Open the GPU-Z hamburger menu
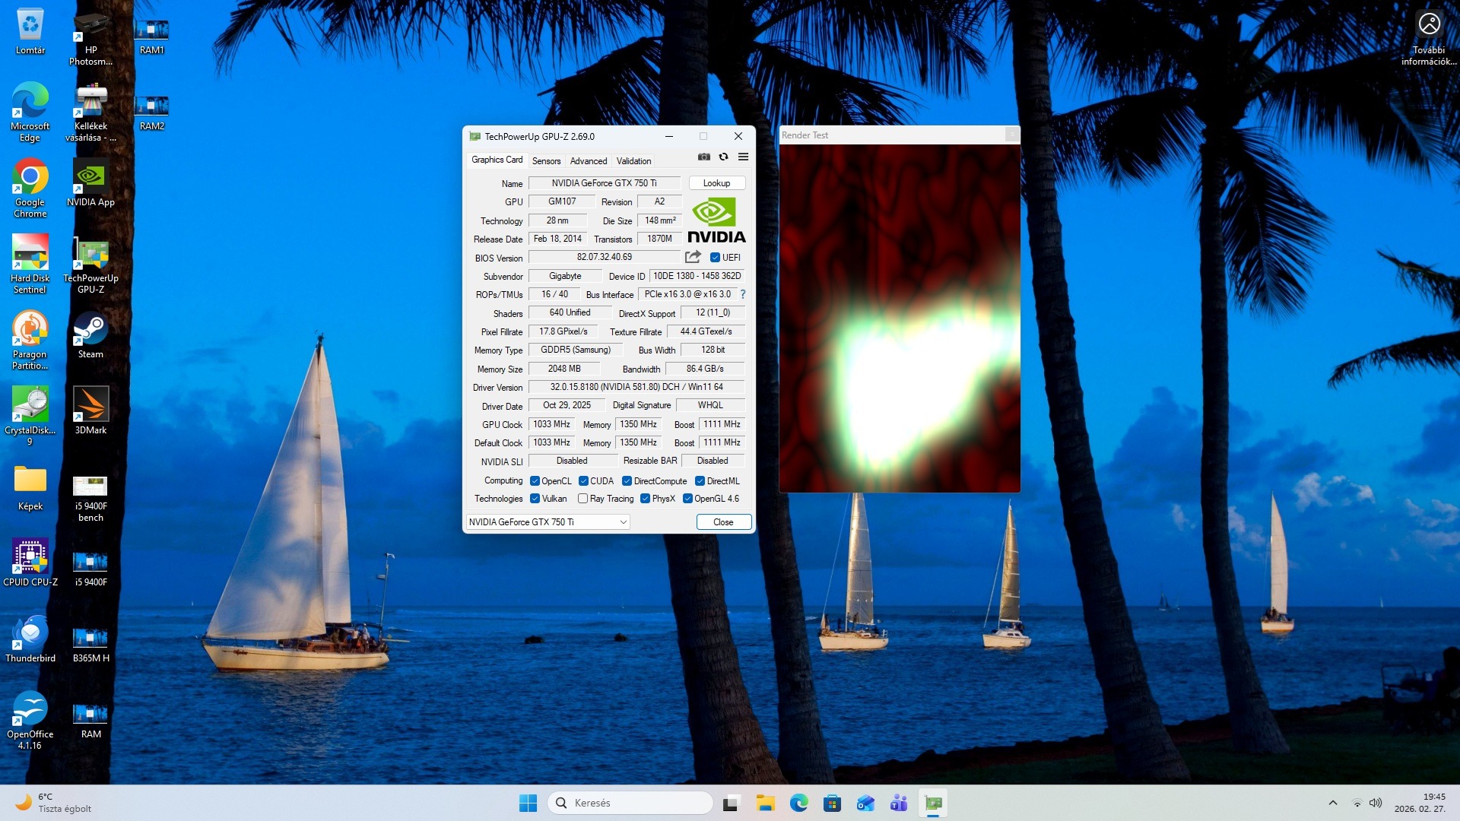This screenshot has width=1460, height=821. [x=743, y=157]
